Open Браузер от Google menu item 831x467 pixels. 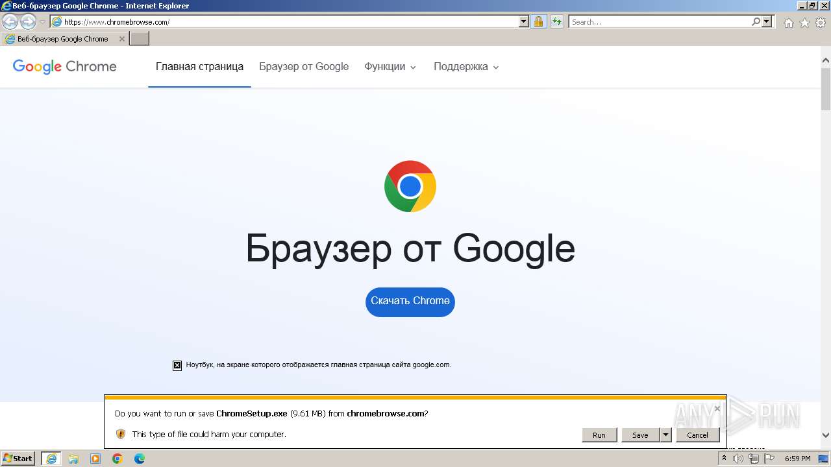[304, 66]
